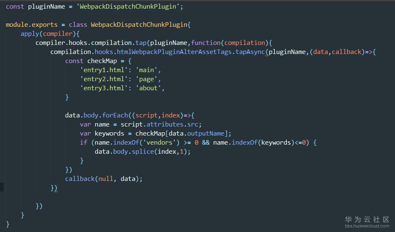Click the class WebpackDispatchChunkPlugin name
The width and height of the screenshot is (395, 232).
[x=139, y=25]
